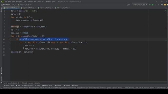The width and height of the screenshot is (168, 94).
Task: Open the Services tool window
Action: [75, 85]
